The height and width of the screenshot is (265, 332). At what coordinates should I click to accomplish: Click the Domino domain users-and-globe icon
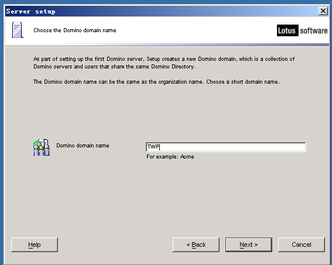coord(42,147)
